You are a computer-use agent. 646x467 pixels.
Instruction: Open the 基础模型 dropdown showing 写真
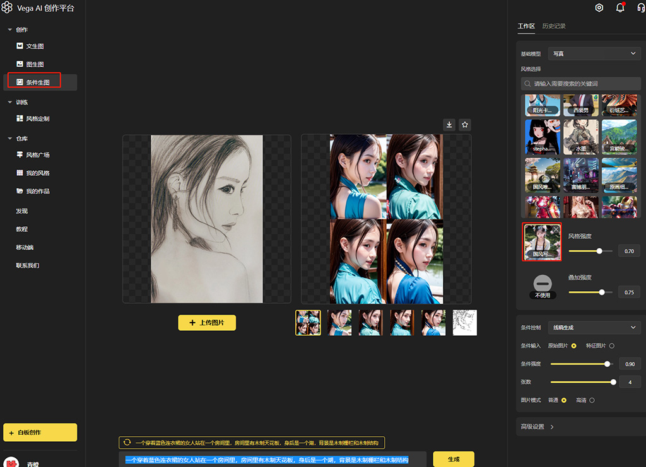[x=594, y=54]
